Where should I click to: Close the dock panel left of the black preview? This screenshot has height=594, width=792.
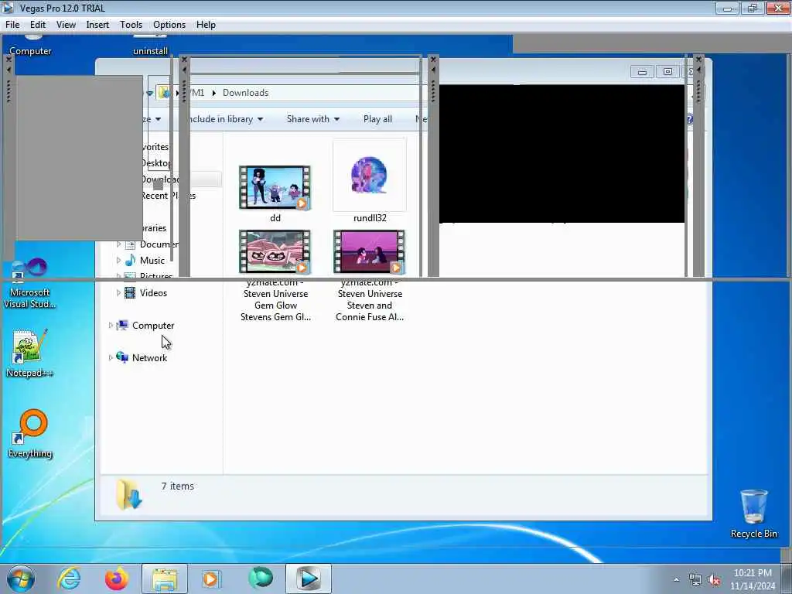(x=433, y=59)
